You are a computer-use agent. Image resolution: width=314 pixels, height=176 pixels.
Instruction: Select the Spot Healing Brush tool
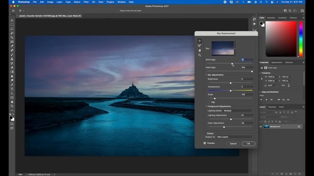[12, 50]
